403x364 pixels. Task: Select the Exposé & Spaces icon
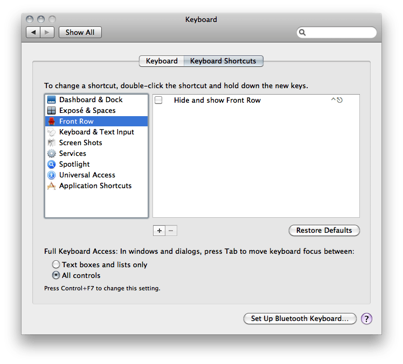[52, 111]
